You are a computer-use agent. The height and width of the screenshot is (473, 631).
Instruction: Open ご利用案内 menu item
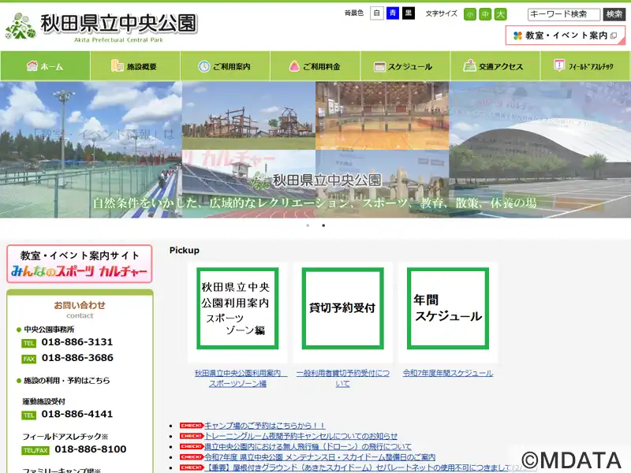(x=226, y=66)
